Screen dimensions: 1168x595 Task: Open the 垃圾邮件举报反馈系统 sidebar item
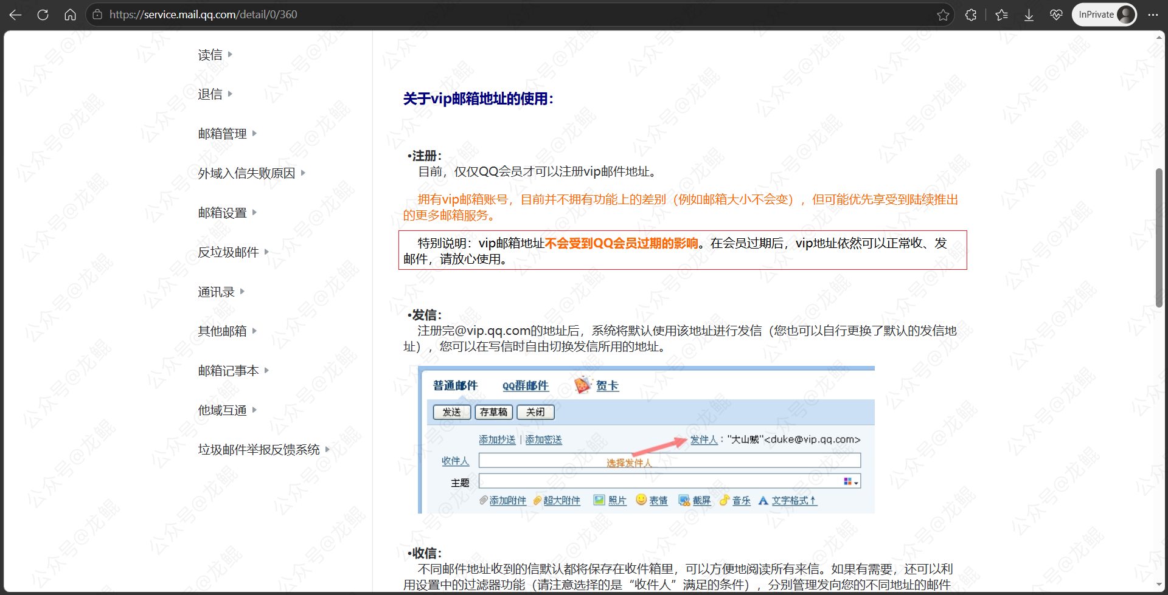pyautogui.click(x=259, y=450)
